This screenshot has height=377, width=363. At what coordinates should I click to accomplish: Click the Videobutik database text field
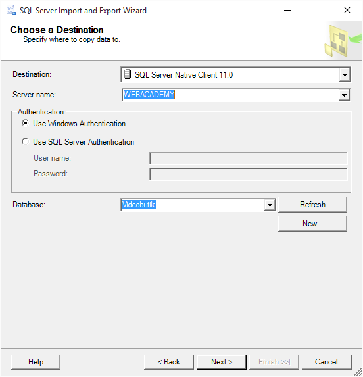[193, 205]
